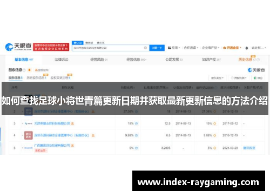This screenshot has width=270, height=196.
Task: Click blue detail icon beside 10% holding ratio
Action: (x=136, y=123)
